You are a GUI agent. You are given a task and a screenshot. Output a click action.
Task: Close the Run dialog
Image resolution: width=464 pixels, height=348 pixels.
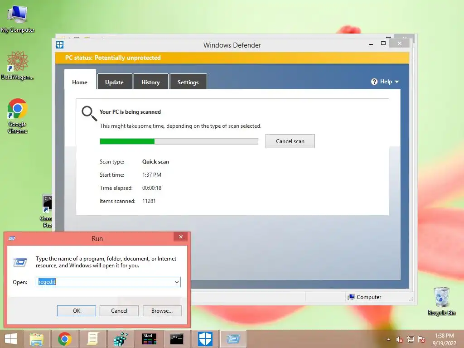coord(181,237)
